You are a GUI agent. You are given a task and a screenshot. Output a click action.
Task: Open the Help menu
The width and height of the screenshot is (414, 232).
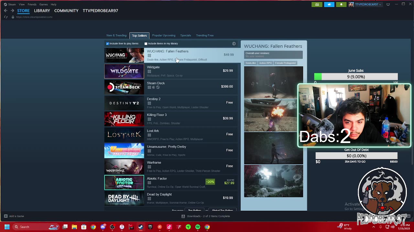click(x=53, y=5)
